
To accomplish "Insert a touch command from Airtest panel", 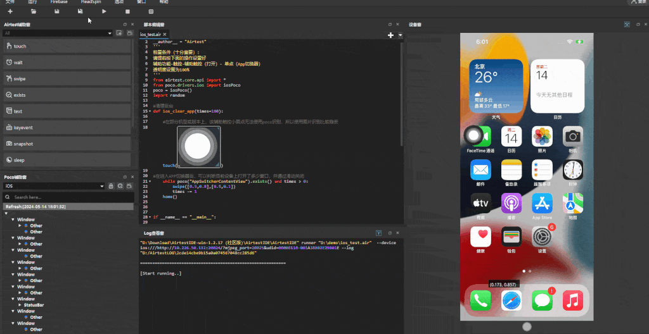I will 67,46.
